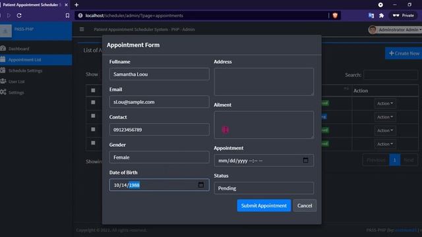Check the first appointment row checkbox

pos(93,103)
